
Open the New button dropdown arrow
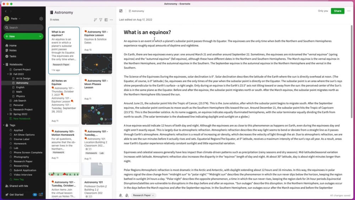(40, 36)
